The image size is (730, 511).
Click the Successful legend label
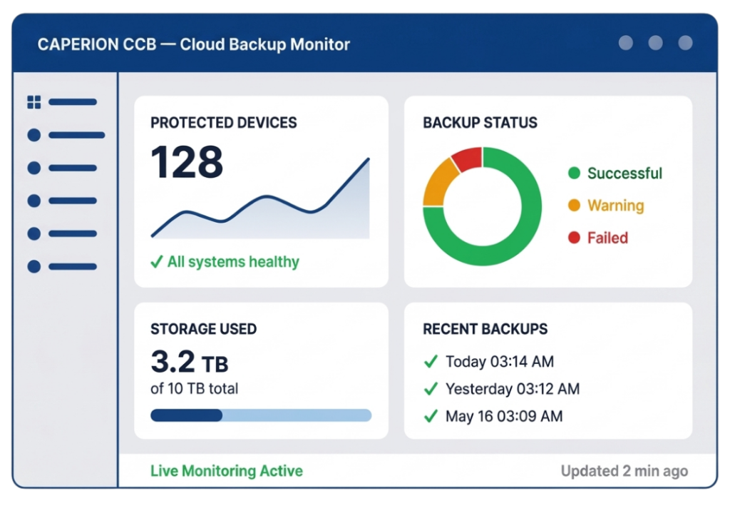tap(624, 173)
